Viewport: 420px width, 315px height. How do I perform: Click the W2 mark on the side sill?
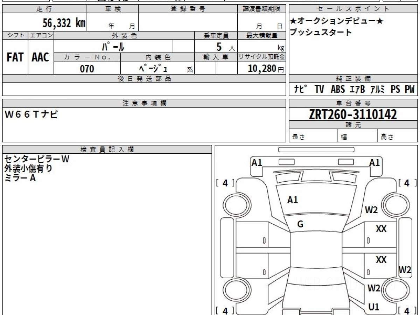point(405,270)
